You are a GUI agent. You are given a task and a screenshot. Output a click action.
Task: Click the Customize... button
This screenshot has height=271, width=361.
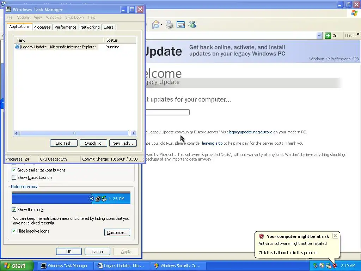(x=117, y=232)
